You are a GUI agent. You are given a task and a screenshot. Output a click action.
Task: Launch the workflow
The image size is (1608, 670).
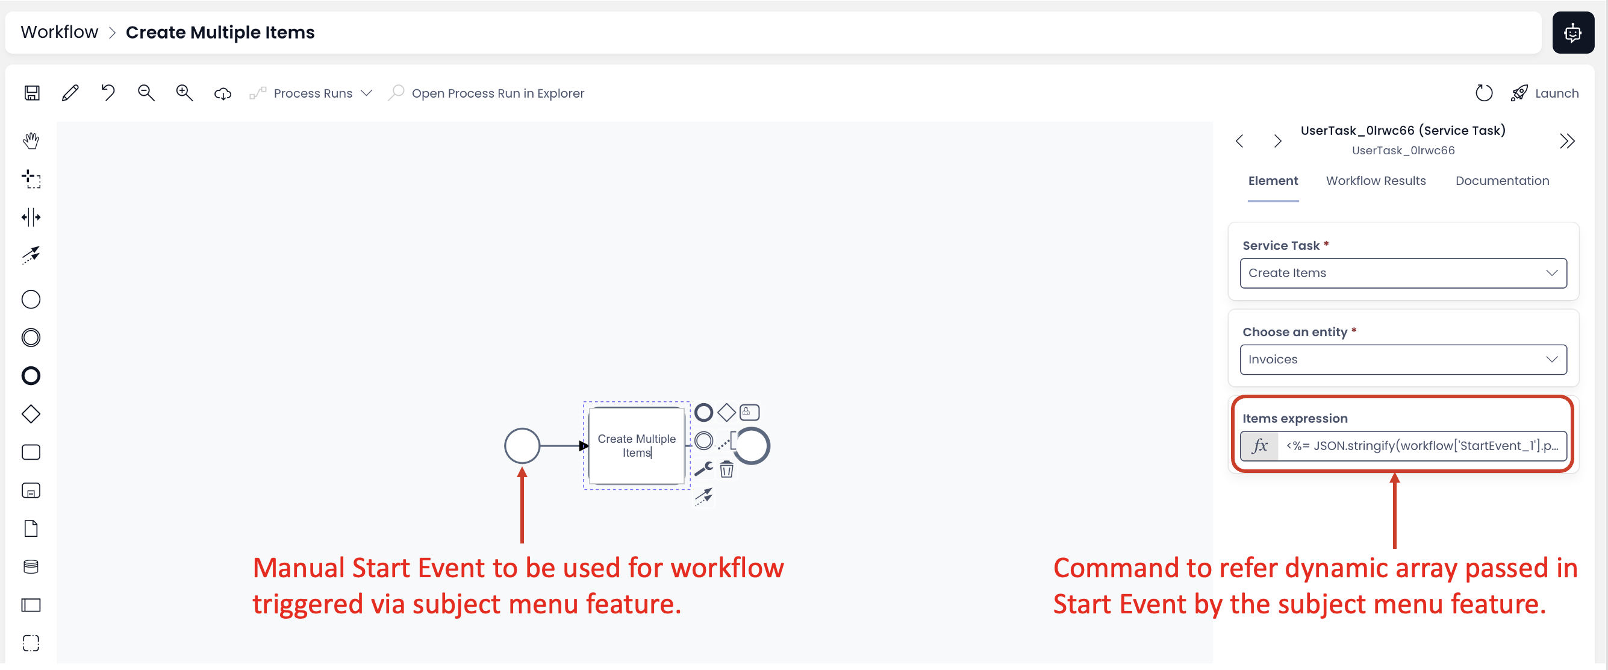(x=1545, y=93)
